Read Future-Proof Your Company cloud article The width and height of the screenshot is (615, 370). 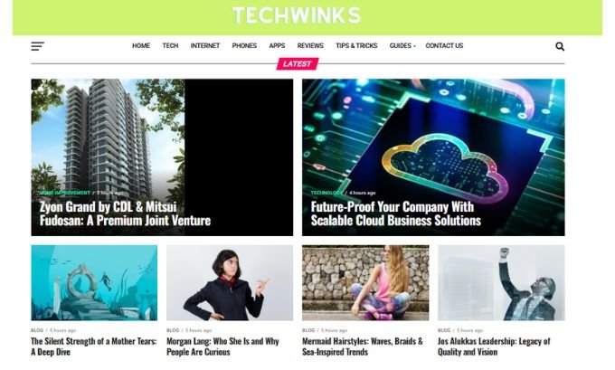click(396, 213)
